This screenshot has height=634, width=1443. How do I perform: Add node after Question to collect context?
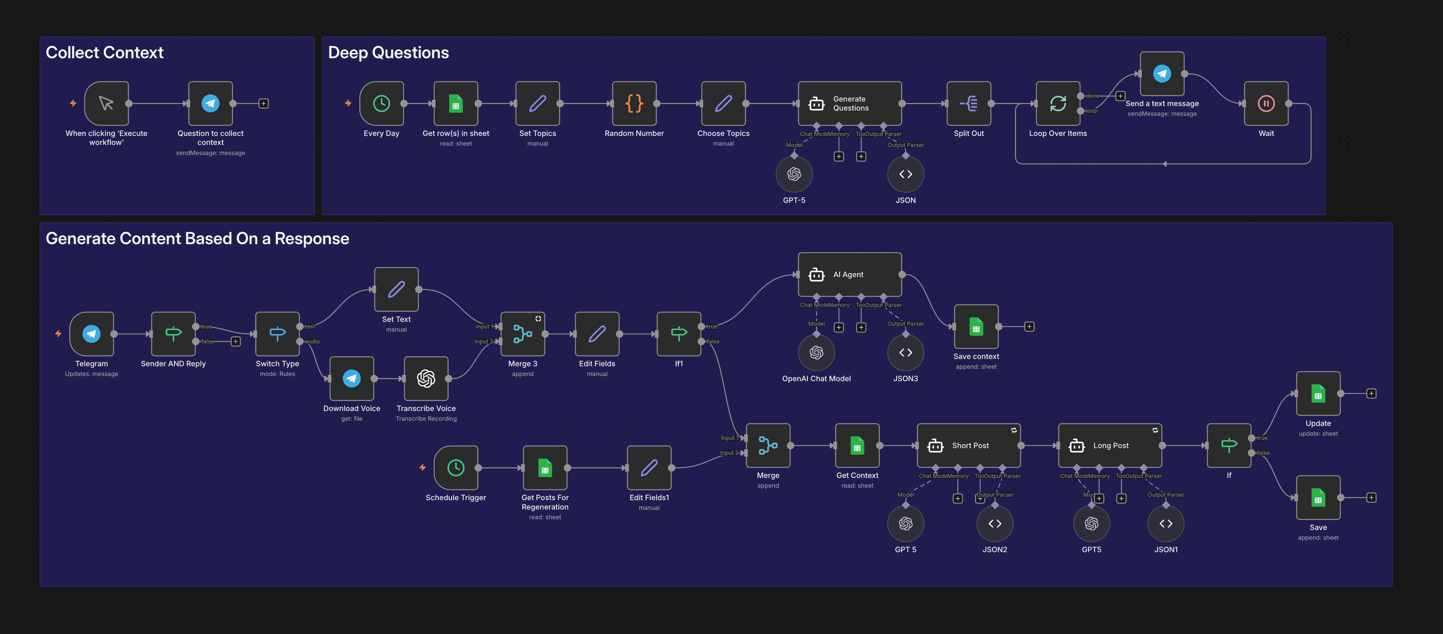point(263,103)
